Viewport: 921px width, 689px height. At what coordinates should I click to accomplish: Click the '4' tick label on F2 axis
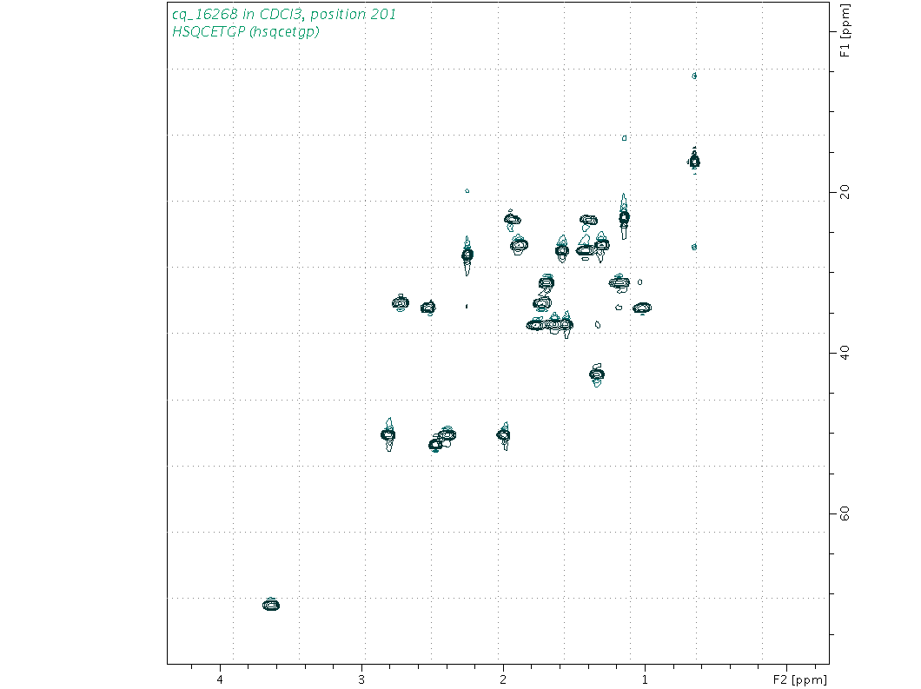(x=221, y=679)
